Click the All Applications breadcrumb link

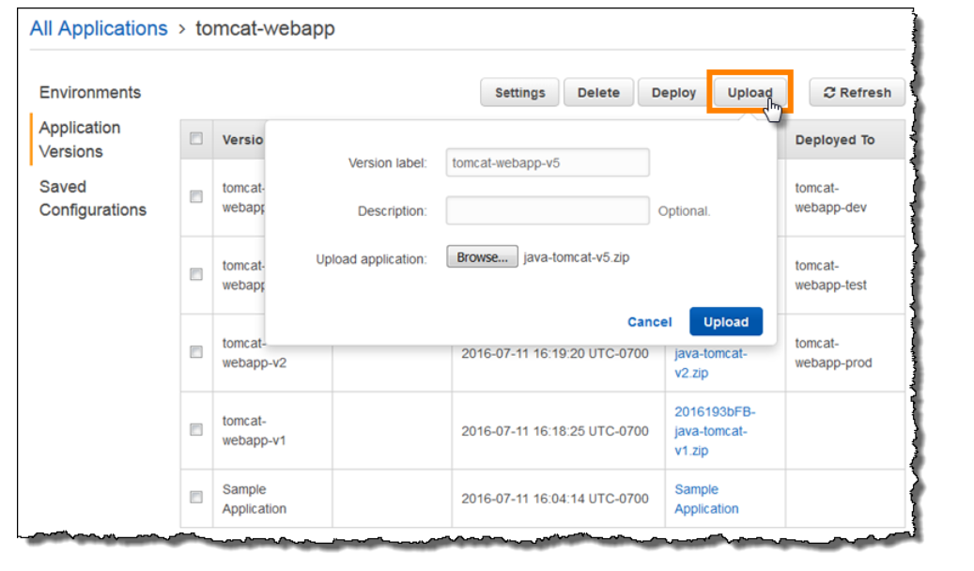pyautogui.click(x=99, y=28)
